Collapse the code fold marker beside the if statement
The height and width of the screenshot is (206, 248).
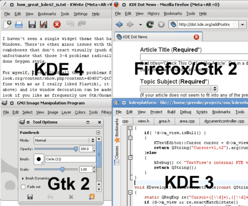point(130,138)
